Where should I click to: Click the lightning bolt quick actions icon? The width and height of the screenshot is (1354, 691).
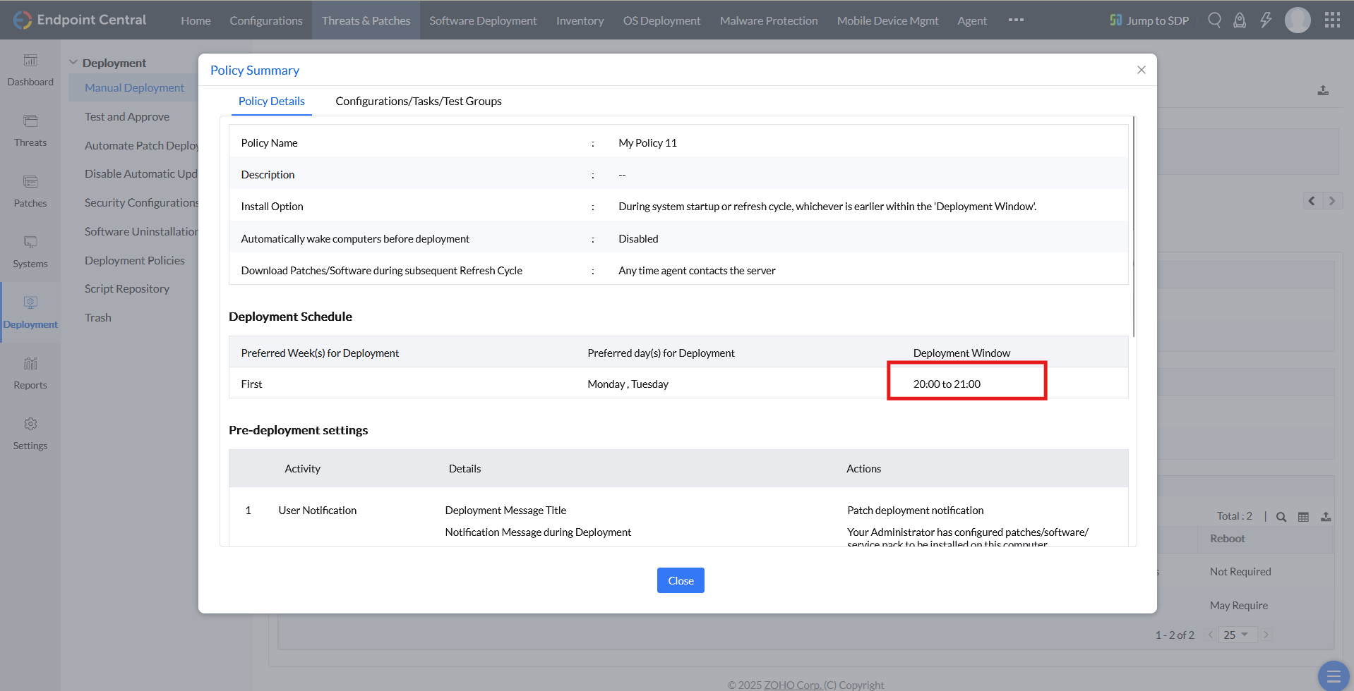click(x=1266, y=20)
